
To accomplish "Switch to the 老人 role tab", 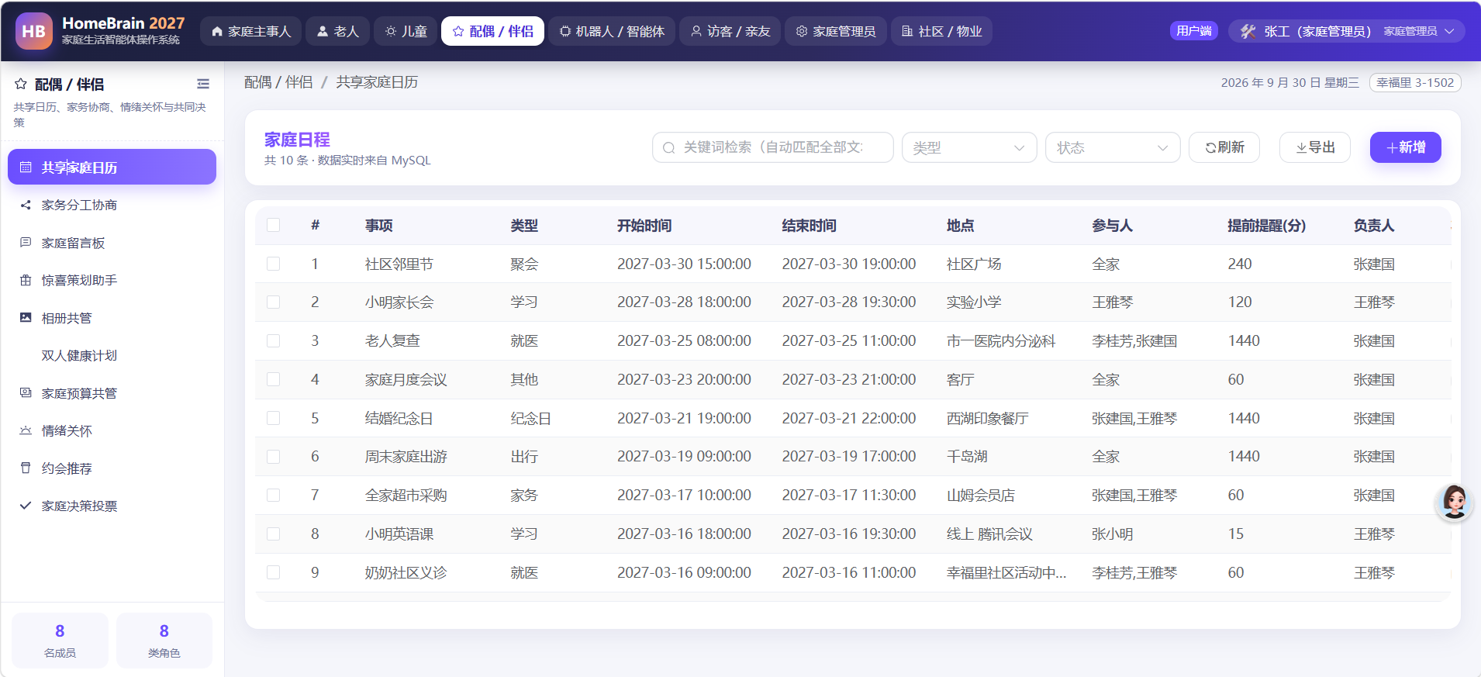I will point(337,31).
